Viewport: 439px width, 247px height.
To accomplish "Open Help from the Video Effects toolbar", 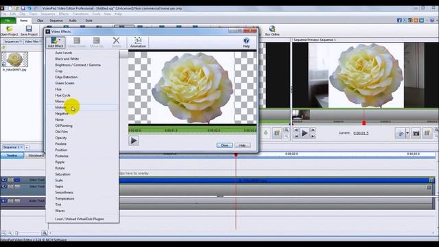I will (x=246, y=43).
